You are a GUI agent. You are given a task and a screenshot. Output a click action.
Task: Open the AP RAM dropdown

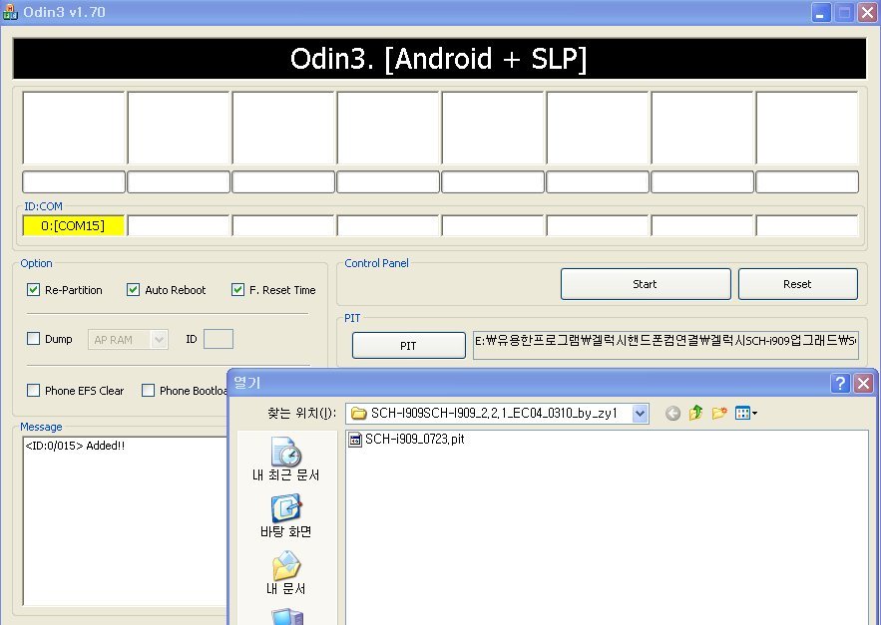pos(159,340)
